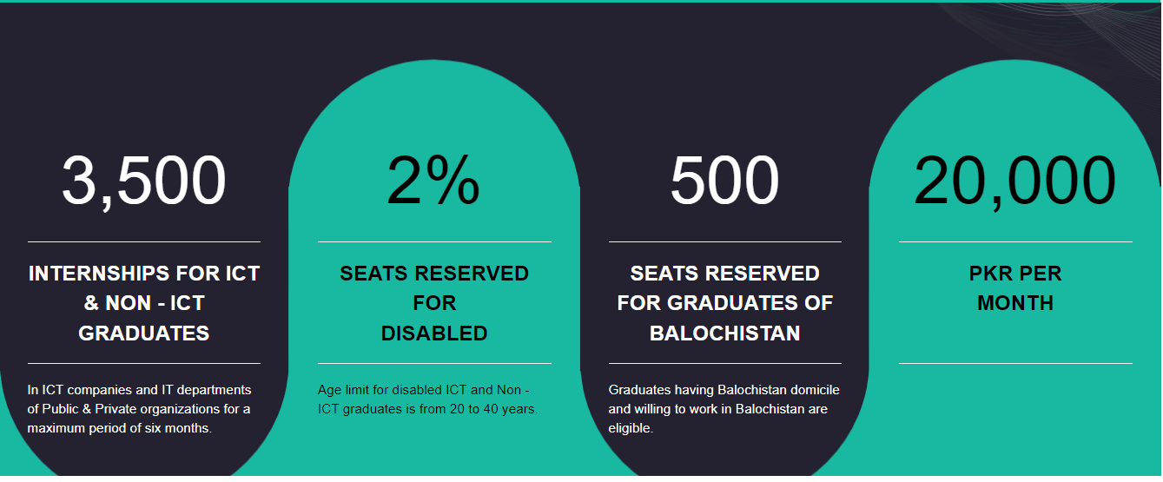Viewport: 1163px width, 482px height.
Task: Click the divider under PKR Per Month
Action: [x=1015, y=363]
